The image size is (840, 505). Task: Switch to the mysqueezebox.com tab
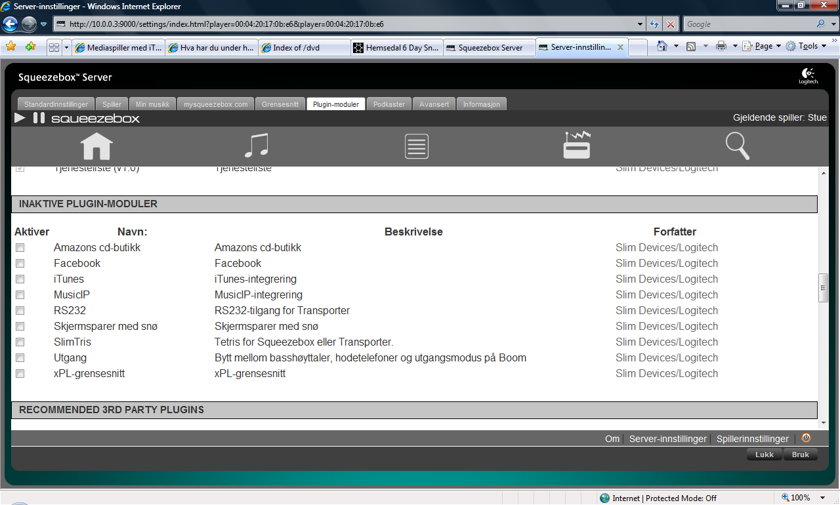(216, 104)
